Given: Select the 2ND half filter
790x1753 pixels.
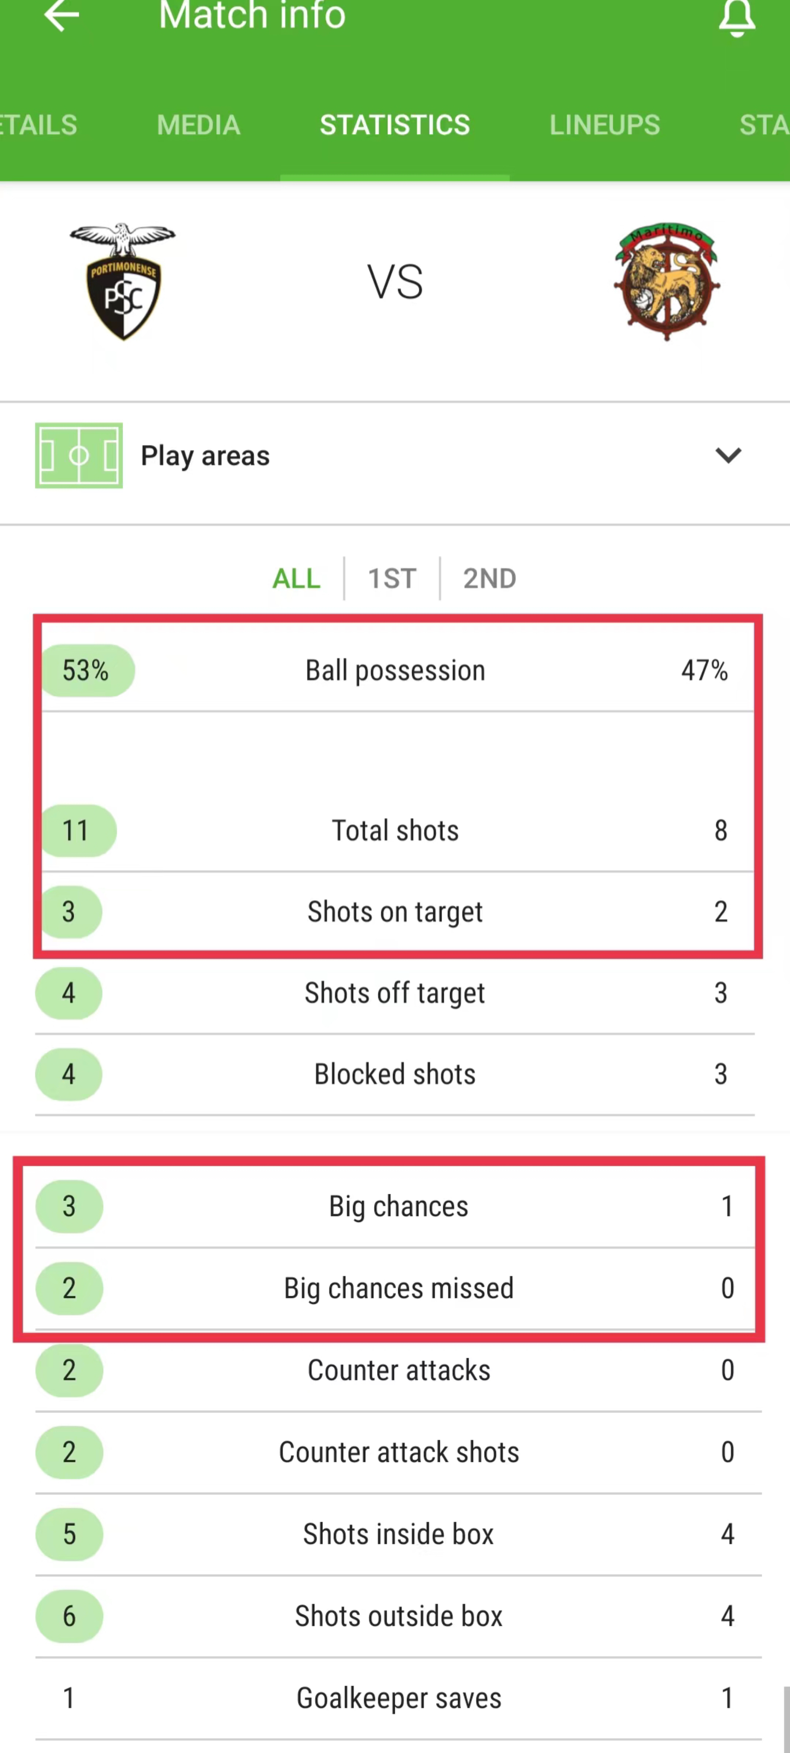Looking at the screenshot, I should pos(489,579).
